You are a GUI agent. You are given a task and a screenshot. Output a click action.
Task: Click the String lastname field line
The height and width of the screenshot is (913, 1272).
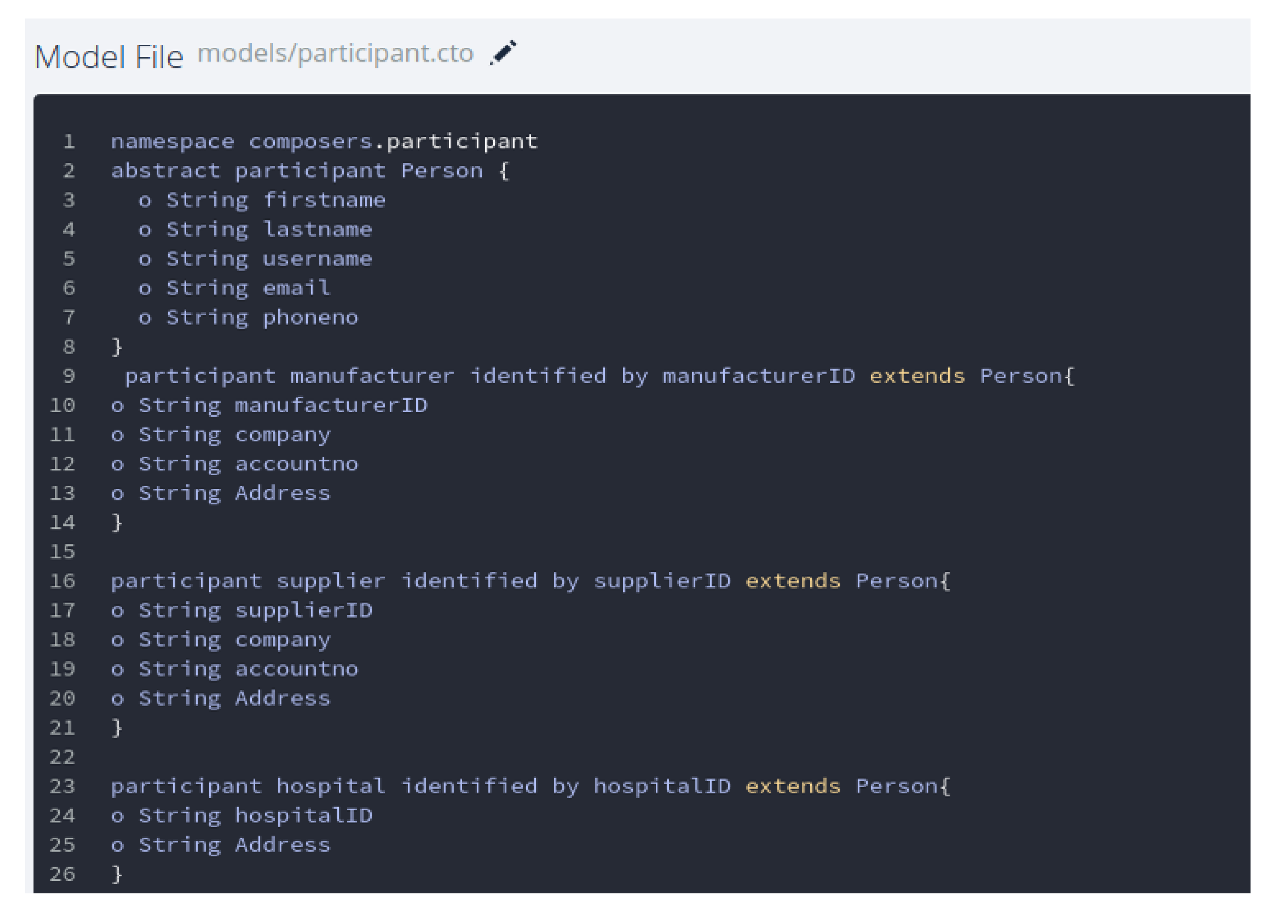tap(256, 229)
